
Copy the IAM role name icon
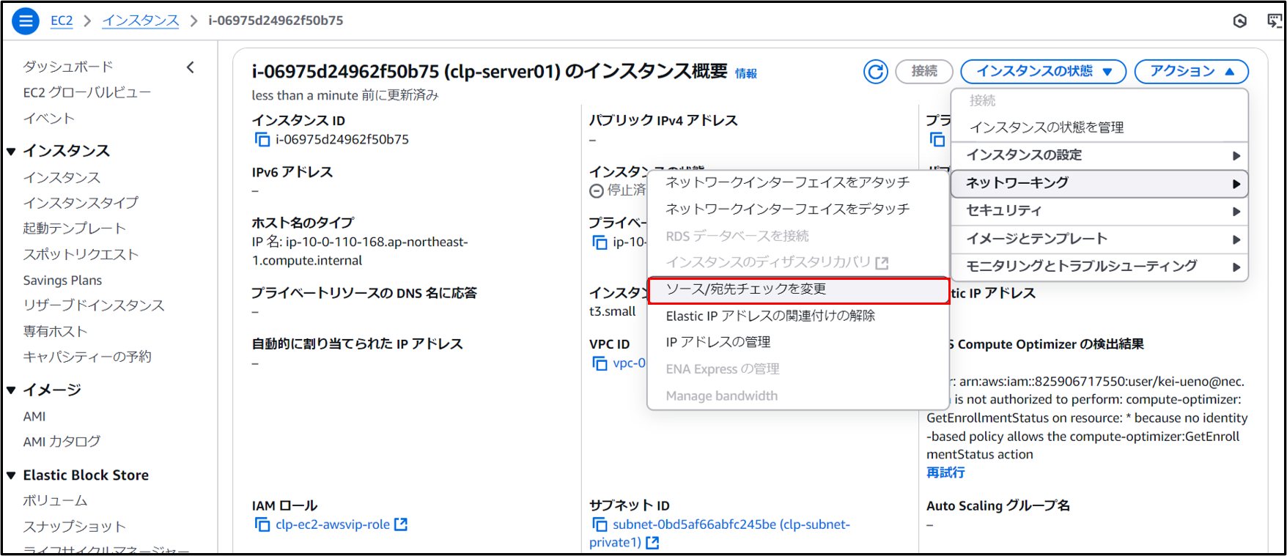[262, 525]
